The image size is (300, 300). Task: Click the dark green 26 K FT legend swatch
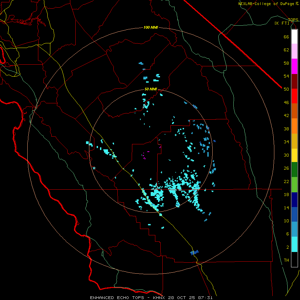click(294, 170)
